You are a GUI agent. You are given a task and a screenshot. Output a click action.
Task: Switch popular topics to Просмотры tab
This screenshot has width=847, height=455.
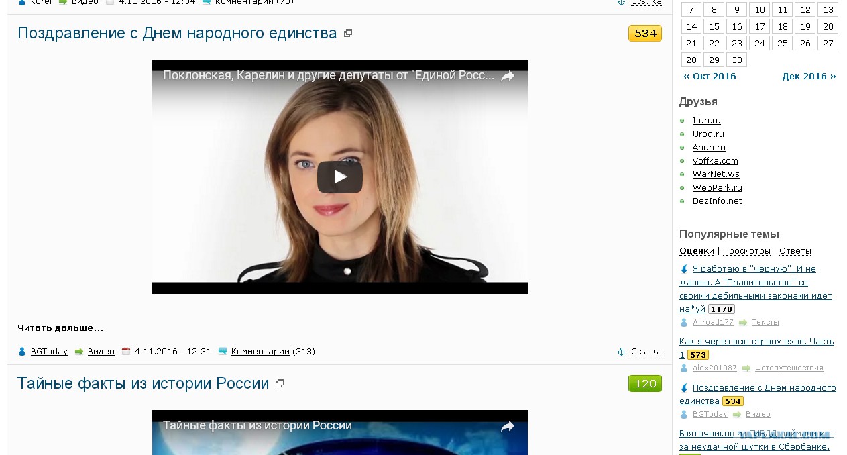pyautogui.click(x=746, y=251)
